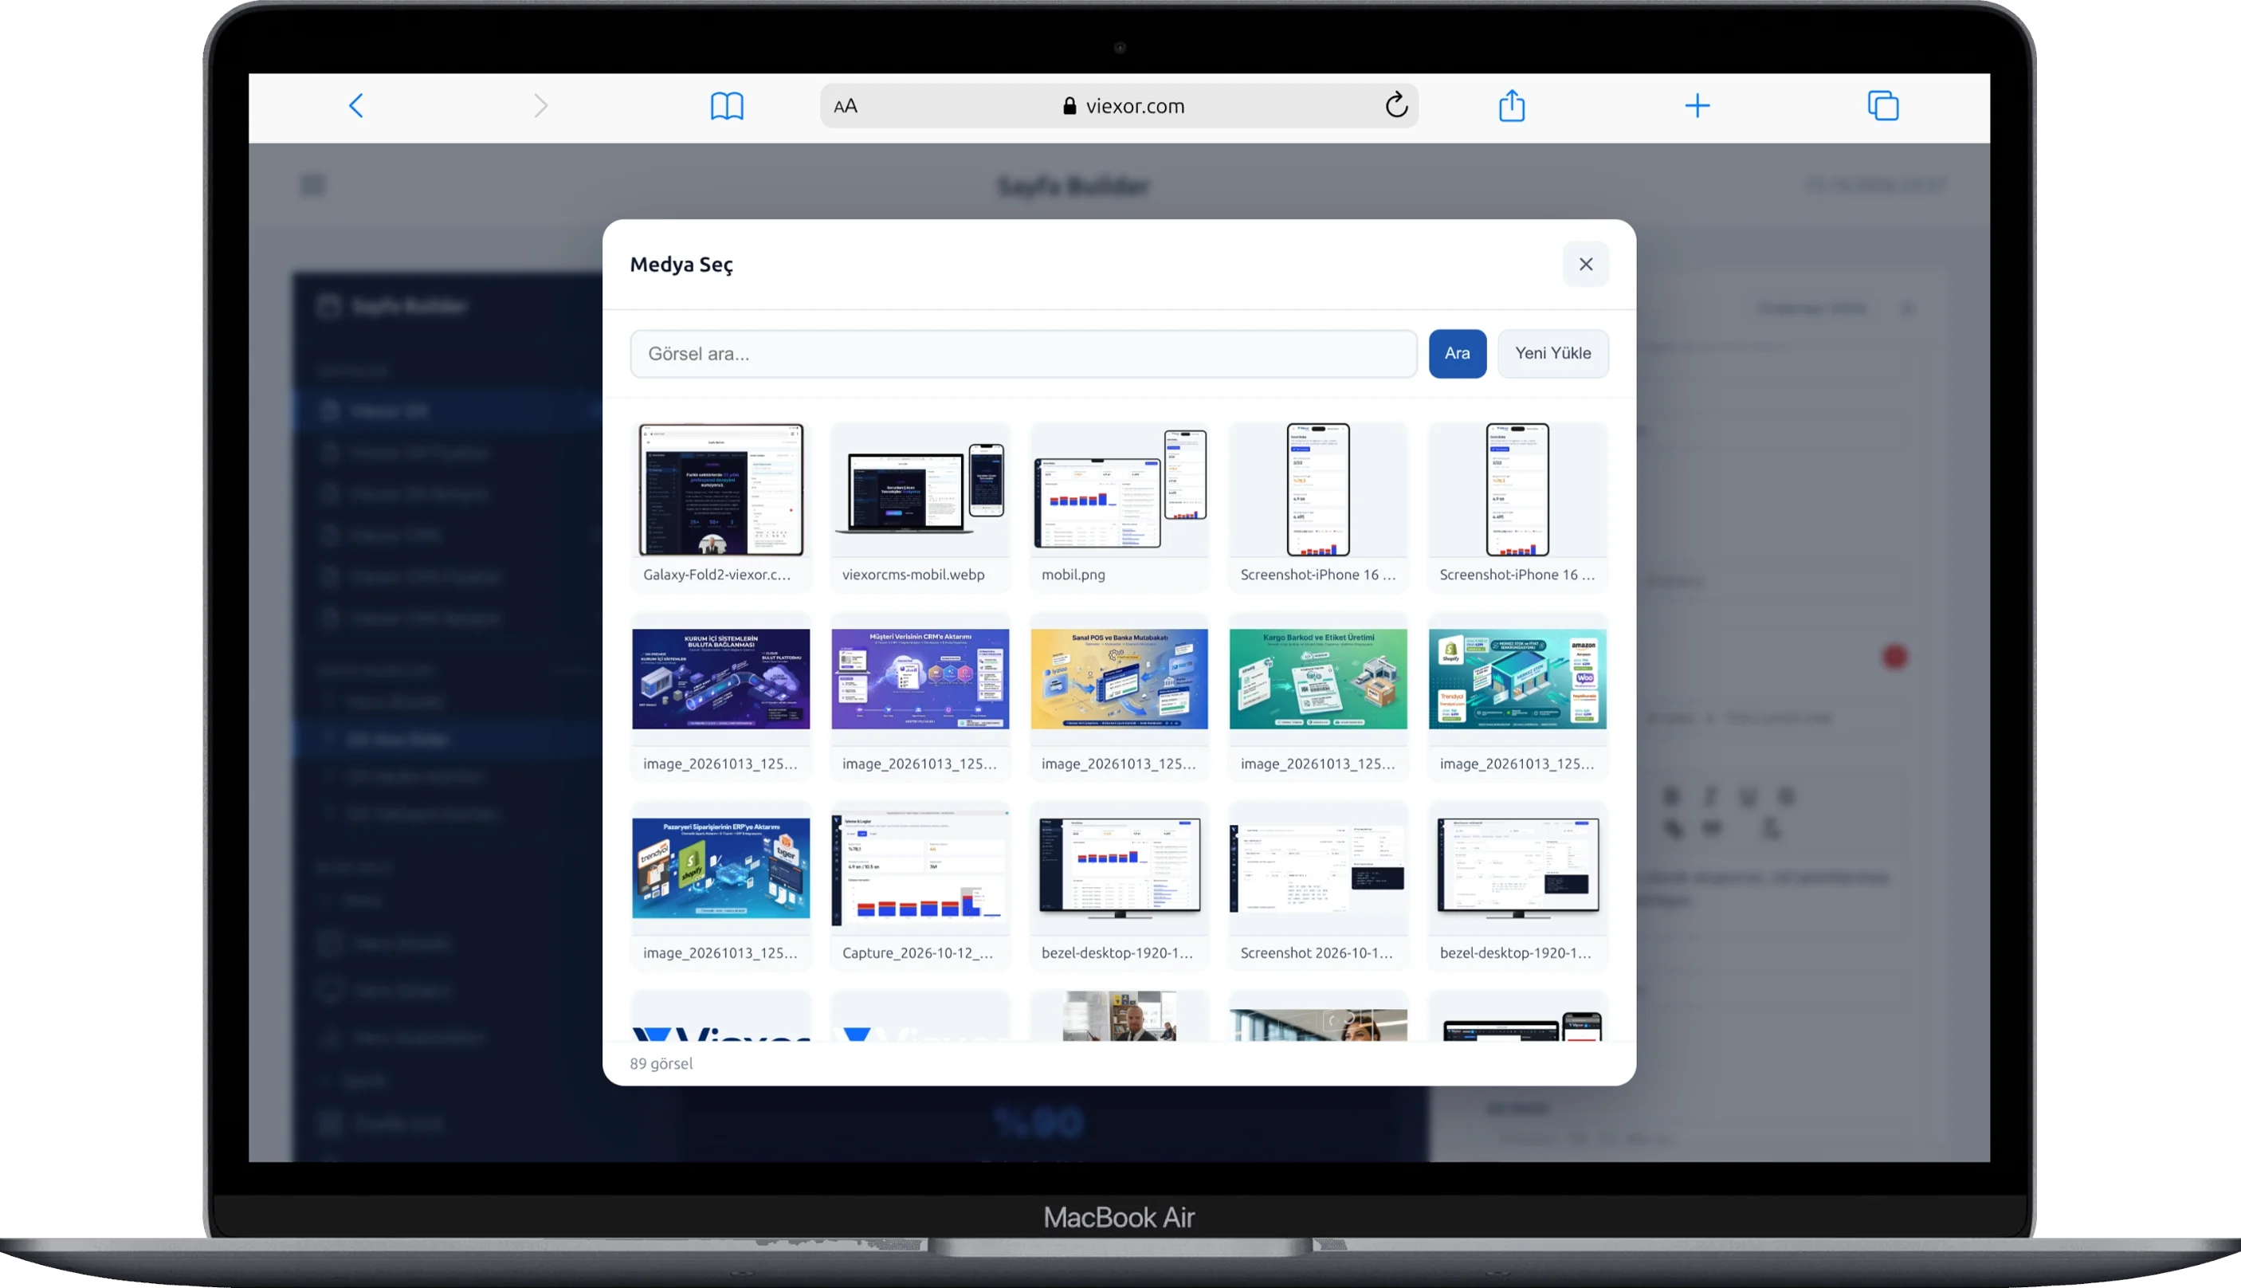Reload the viexor.com page
This screenshot has width=2241, height=1288.
[x=1395, y=104]
